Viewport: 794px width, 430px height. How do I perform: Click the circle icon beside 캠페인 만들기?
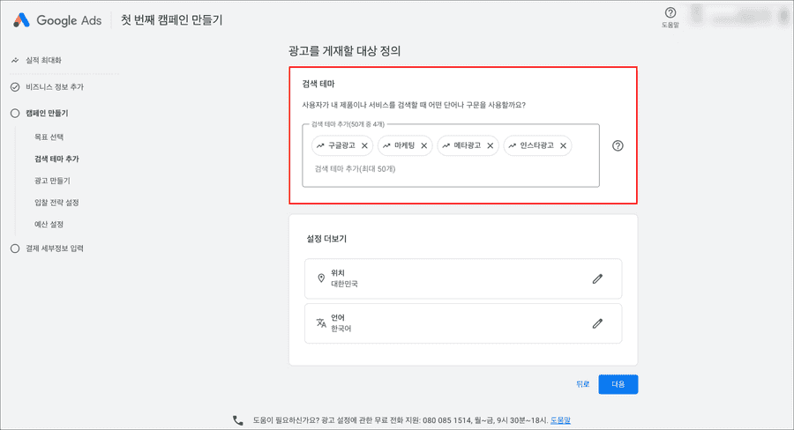point(15,114)
